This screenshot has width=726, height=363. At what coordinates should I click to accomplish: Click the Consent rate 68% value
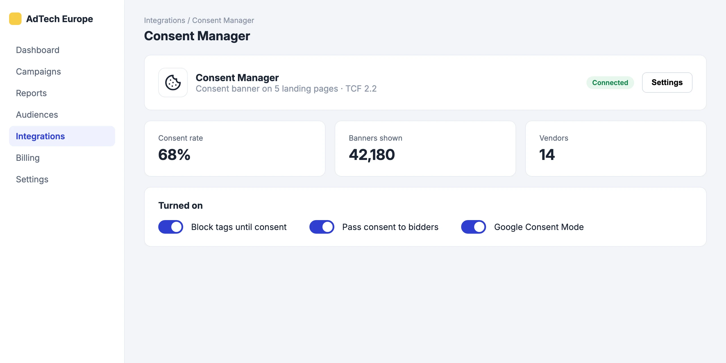(174, 155)
